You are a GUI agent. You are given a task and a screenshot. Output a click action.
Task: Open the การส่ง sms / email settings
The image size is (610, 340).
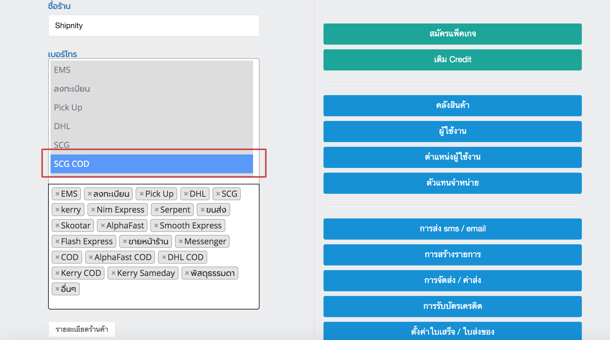pyautogui.click(x=452, y=229)
